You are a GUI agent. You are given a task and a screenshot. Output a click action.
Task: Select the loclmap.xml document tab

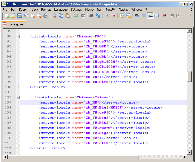pos(14,24)
